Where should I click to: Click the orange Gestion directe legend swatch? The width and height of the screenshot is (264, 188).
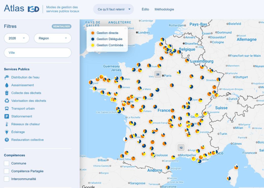pyautogui.click(x=93, y=33)
